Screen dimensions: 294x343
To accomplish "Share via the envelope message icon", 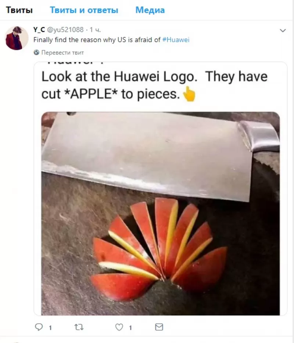I will tap(159, 327).
